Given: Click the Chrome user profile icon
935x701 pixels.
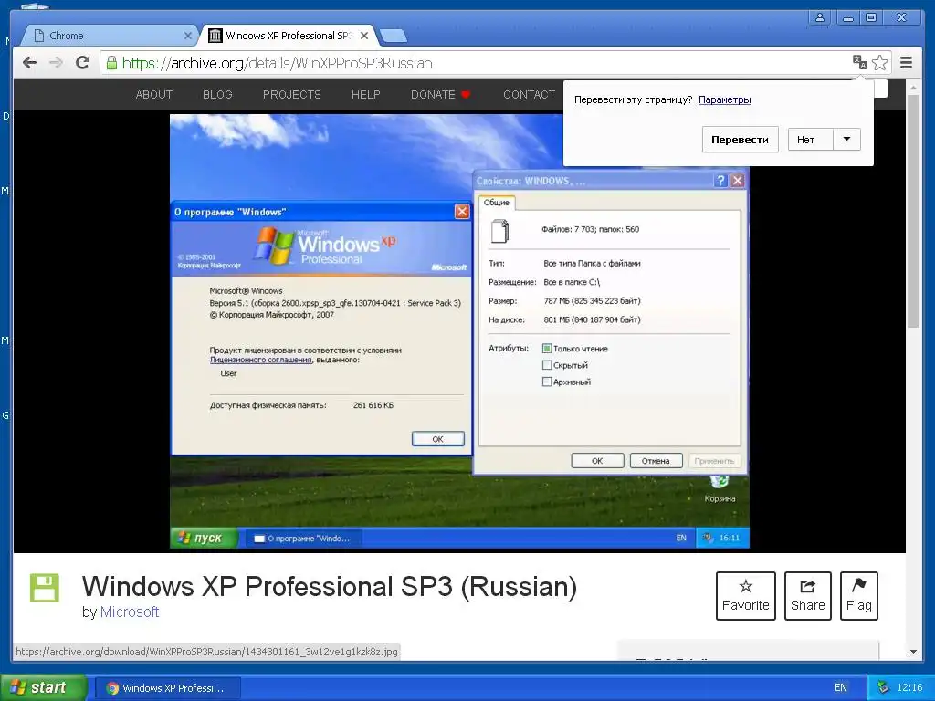Looking at the screenshot, I should click(x=820, y=18).
